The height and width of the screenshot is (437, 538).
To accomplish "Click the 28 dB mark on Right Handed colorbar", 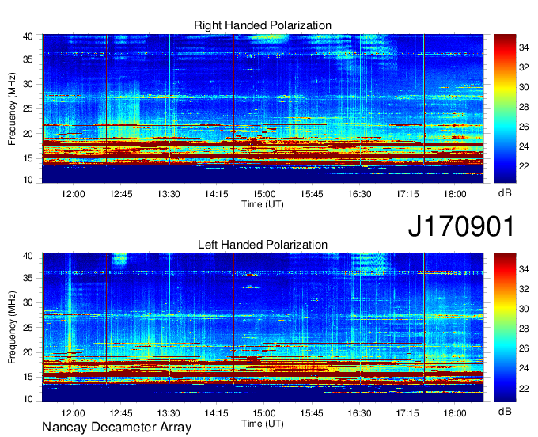I will [524, 107].
